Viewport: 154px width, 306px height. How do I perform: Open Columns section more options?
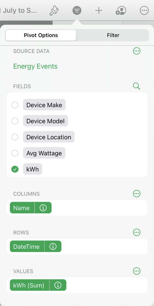point(137,194)
